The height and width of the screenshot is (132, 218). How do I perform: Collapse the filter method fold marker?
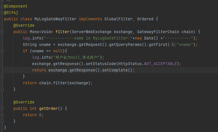[2, 32]
